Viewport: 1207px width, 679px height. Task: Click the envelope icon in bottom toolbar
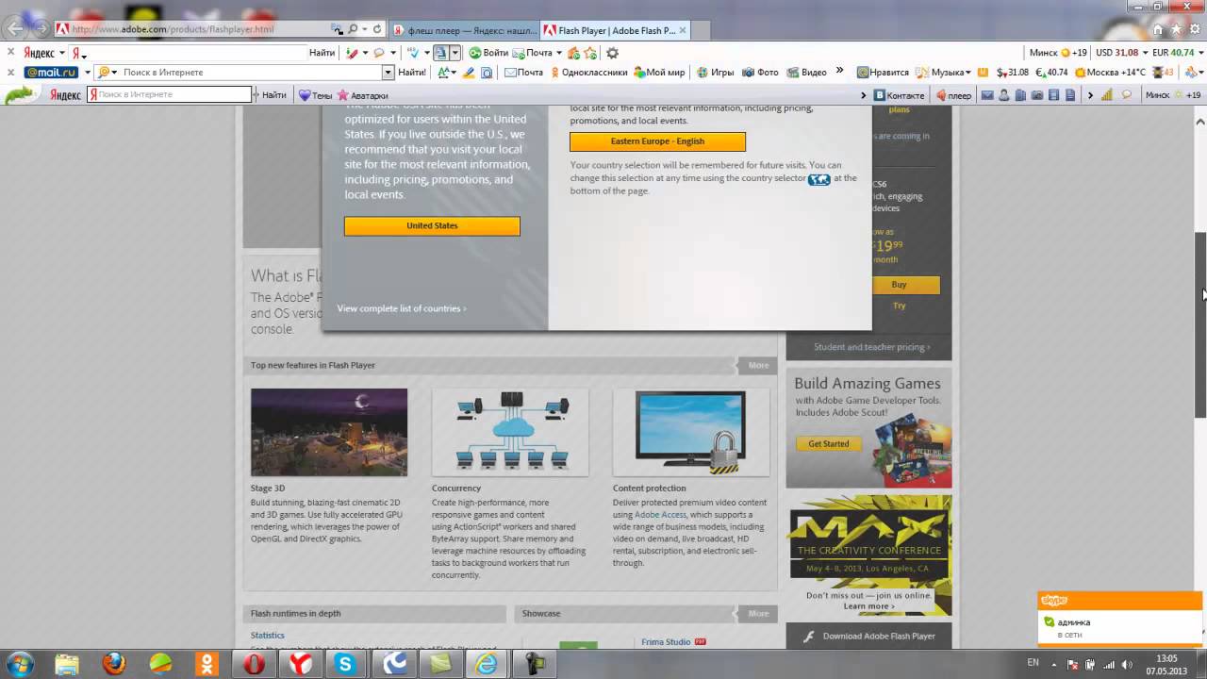pyautogui.click(x=987, y=94)
